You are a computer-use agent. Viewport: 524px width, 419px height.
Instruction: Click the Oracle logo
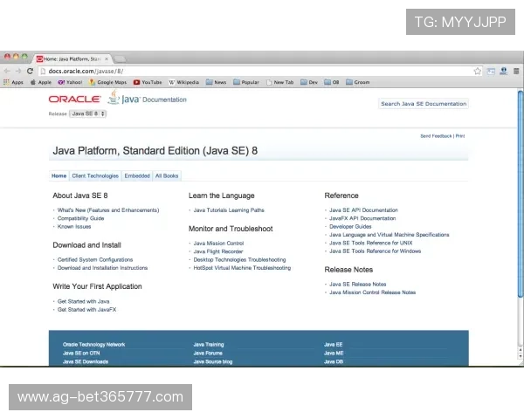click(x=74, y=100)
